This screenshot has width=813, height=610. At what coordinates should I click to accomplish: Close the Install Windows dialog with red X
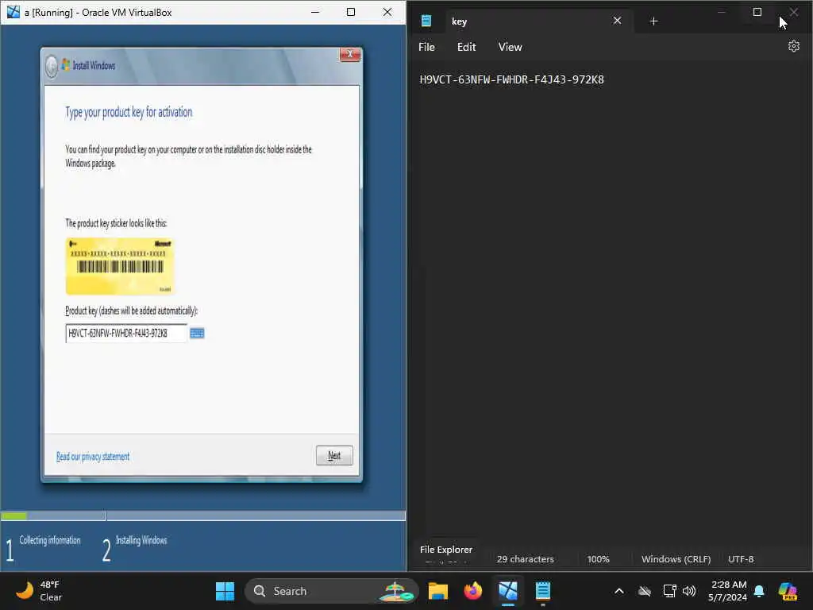pyautogui.click(x=350, y=54)
